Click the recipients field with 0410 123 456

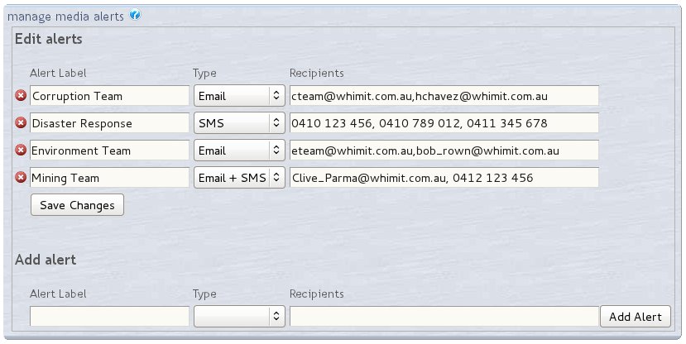(444, 123)
